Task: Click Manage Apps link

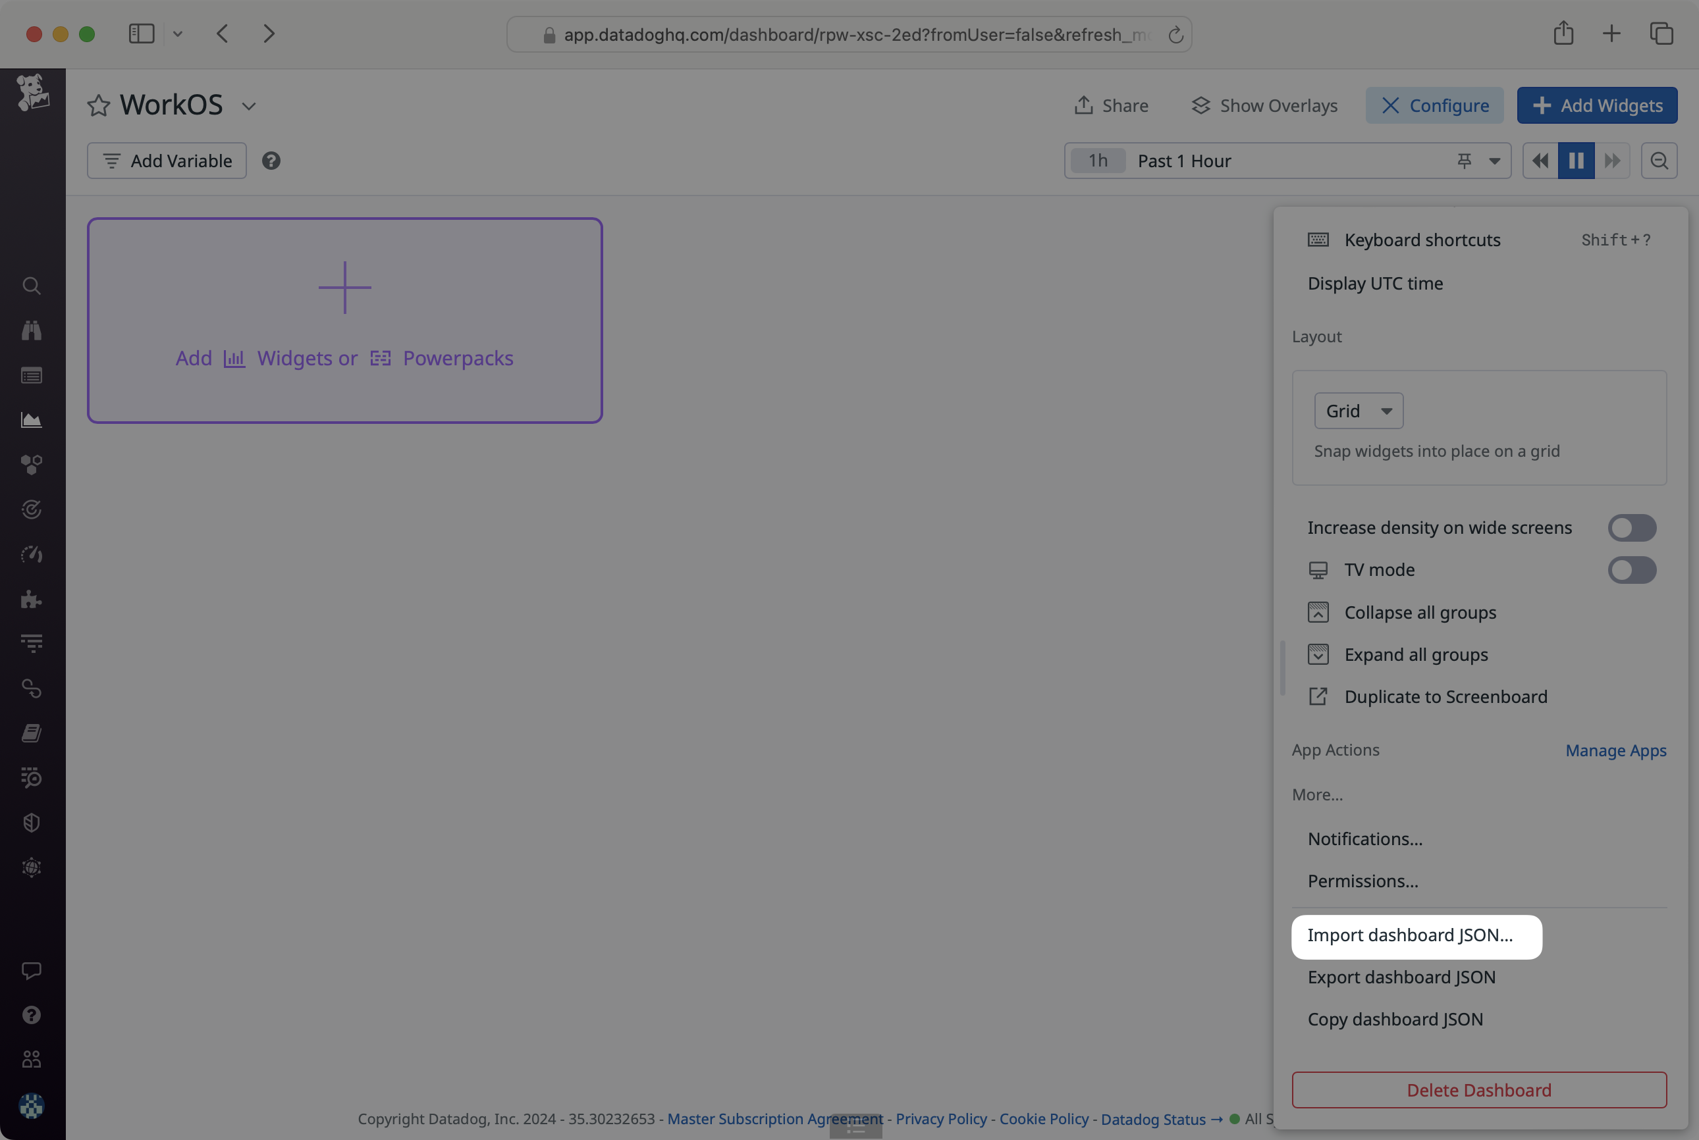Action: (1616, 750)
